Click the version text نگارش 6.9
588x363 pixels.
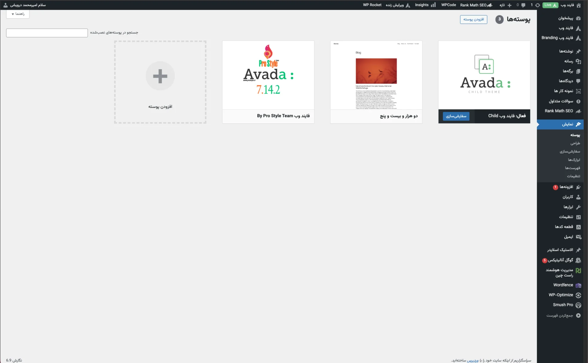pyautogui.click(x=14, y=360)
